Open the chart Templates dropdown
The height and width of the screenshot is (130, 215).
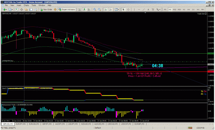117,10
